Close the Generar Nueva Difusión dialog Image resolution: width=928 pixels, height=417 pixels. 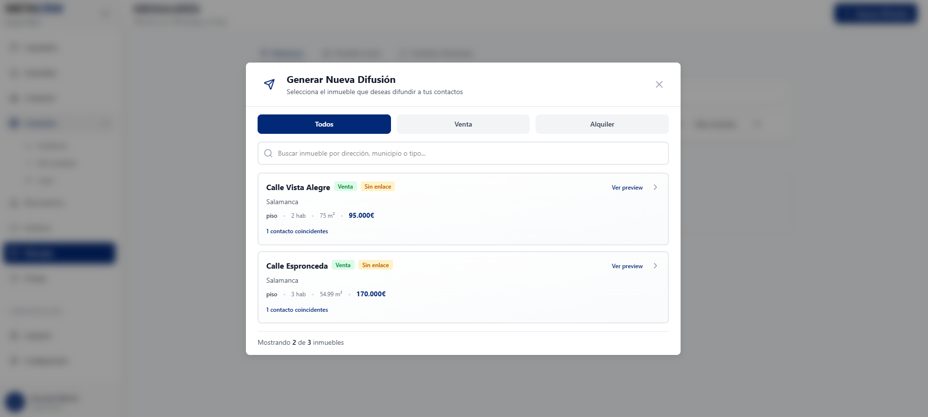[659, 84]
